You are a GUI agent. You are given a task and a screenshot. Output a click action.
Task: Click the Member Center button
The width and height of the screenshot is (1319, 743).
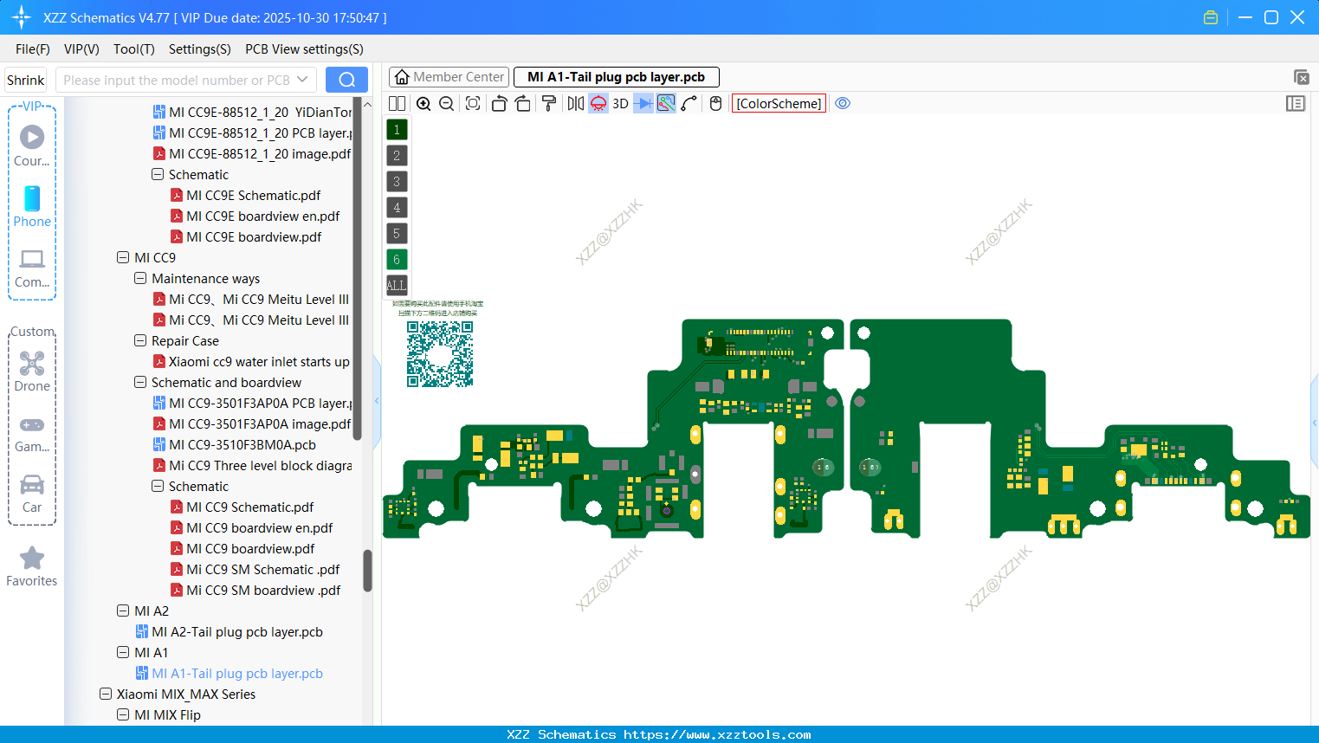[449, 76]
